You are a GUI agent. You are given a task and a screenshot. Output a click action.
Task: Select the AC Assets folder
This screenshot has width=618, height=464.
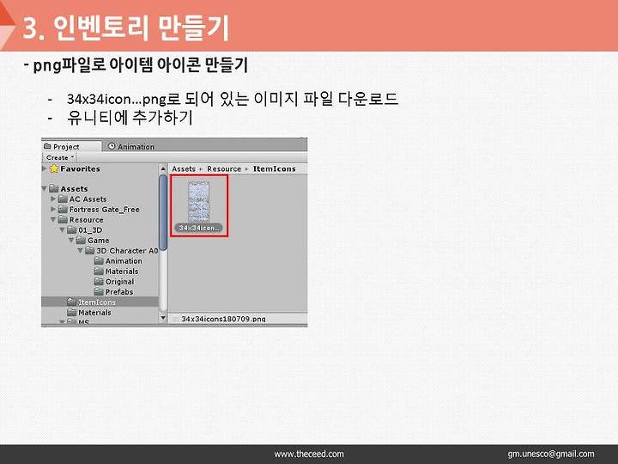point(82,198)
